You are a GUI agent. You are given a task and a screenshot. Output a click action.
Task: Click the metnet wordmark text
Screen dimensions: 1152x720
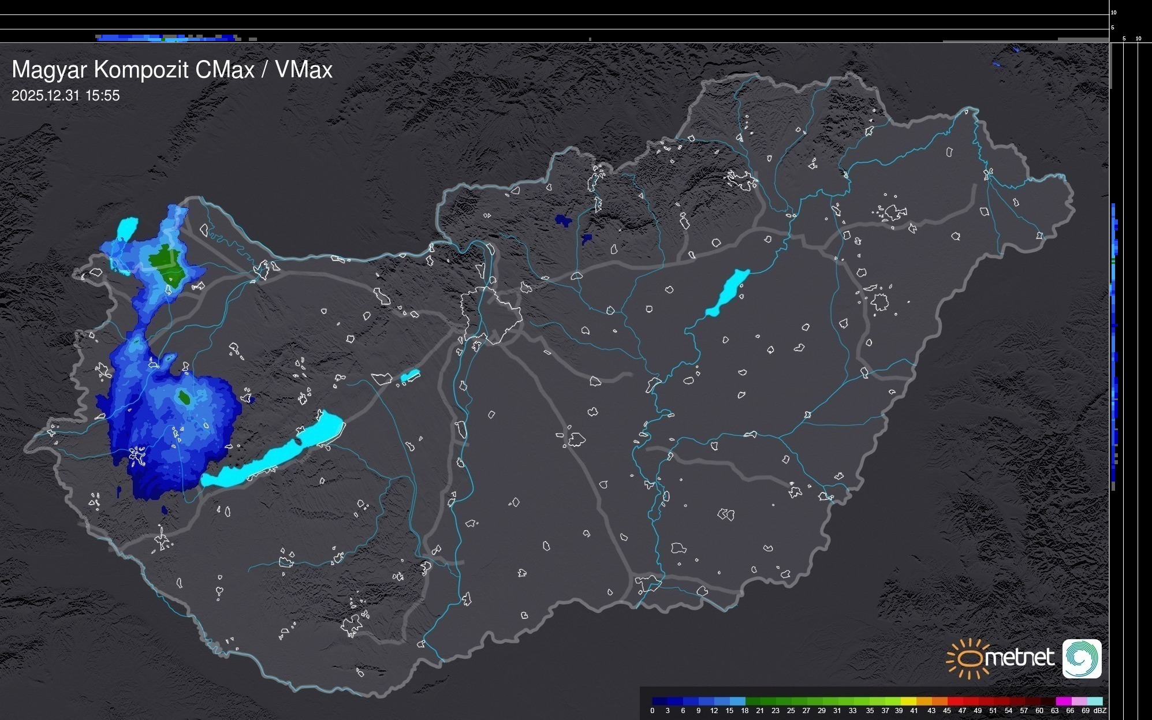(x=1019, y=658)
